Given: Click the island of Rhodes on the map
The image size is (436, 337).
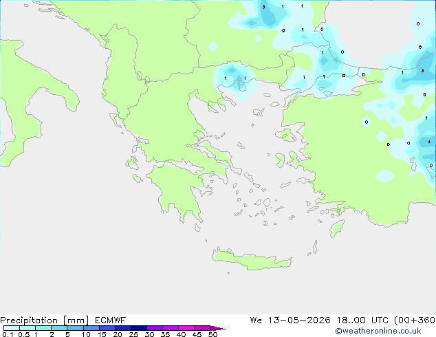Looking at the screenshot, I should [x=337, y=228].
